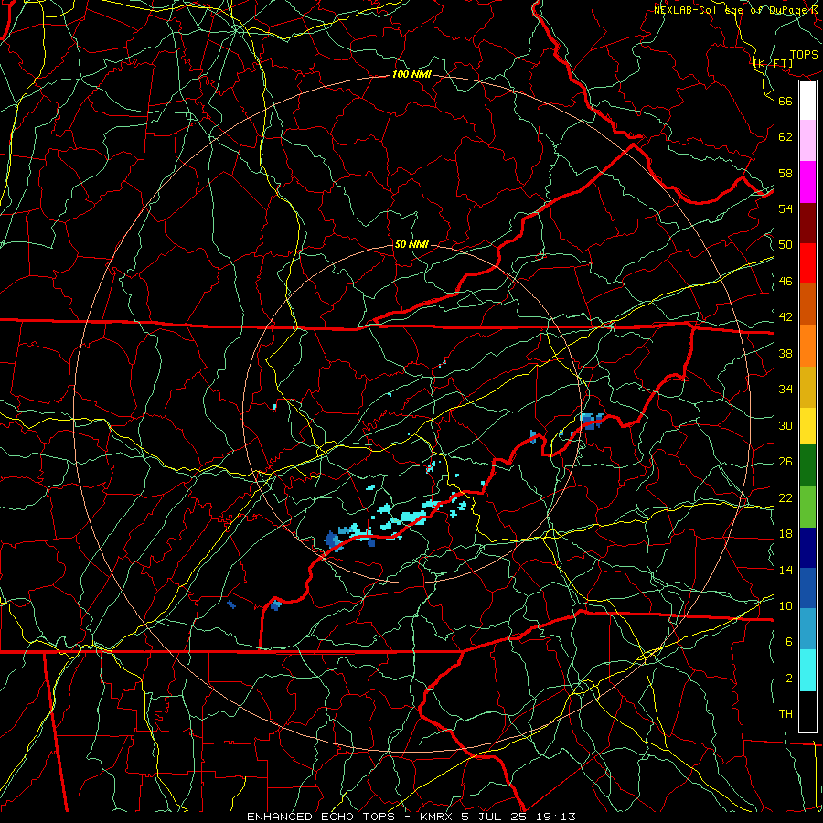This screenshot has height=823, width=823.
Task: Click the cyan swatch between 2 and 6
Action: pos(807,670)
